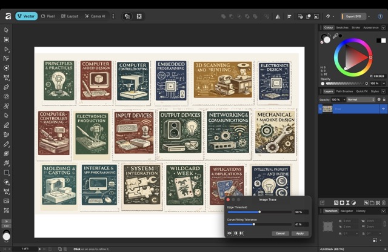
Task: Click the Transform anchor point selector
Action: (328, 227)
